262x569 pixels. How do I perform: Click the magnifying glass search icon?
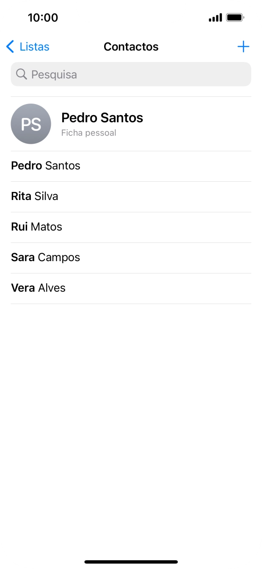point(21,74)
